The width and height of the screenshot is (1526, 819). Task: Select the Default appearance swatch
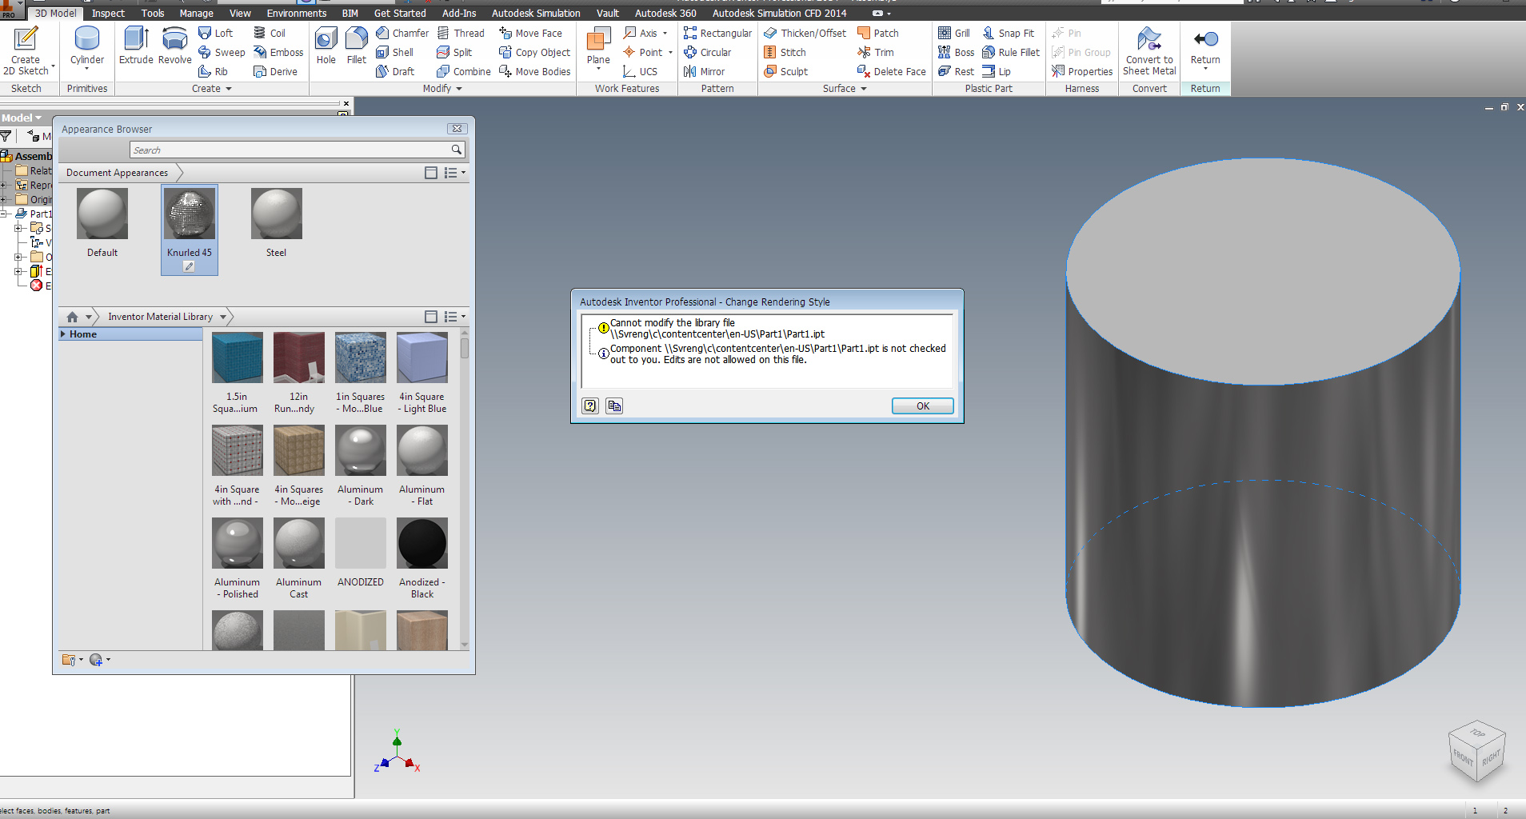(x=102, y=214)
